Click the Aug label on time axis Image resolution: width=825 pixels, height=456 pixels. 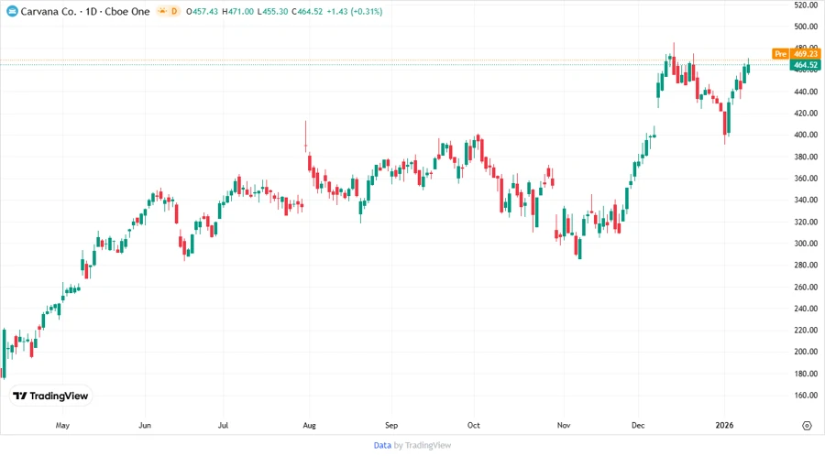[x=310, y=425]
